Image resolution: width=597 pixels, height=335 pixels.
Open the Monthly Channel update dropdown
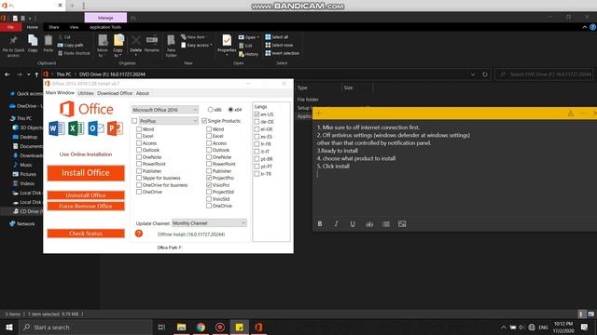[209, 223]
